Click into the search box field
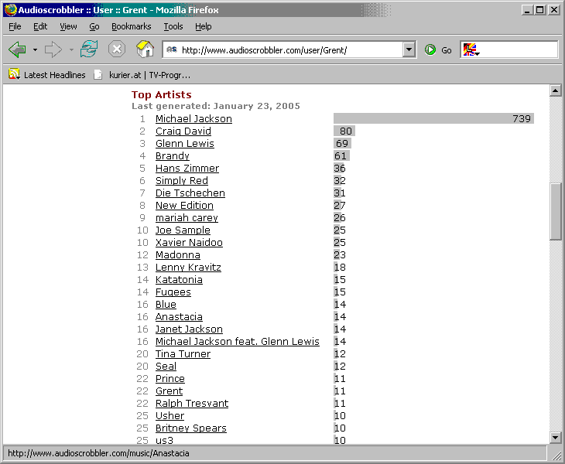This screenshot has width=565, height=464. [x=519, y=50]
